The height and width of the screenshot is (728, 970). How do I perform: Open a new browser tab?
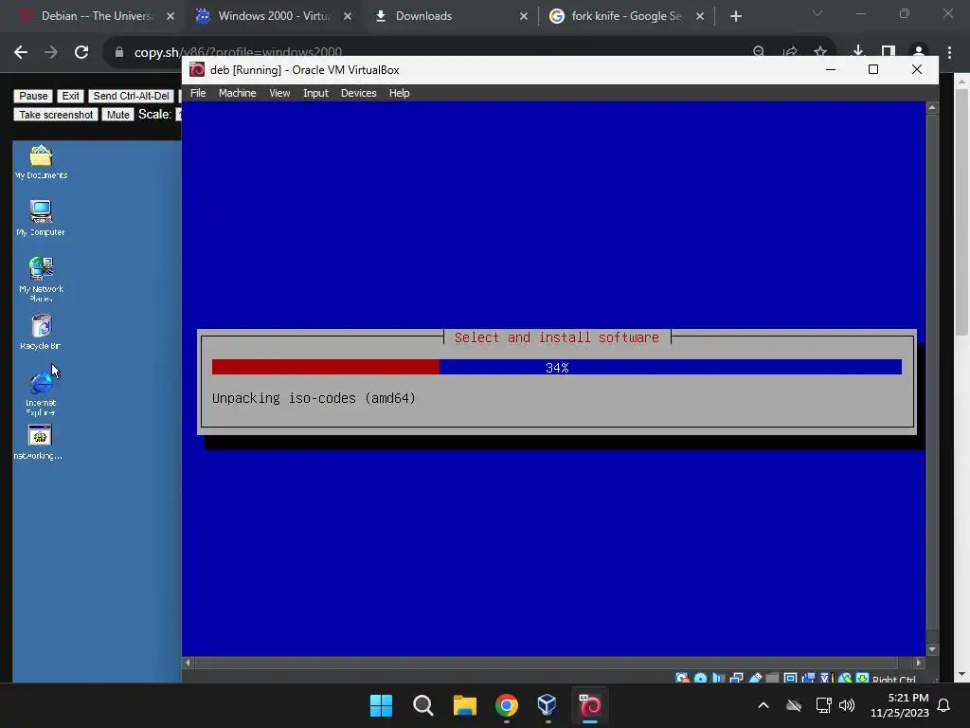pos(735,16)
